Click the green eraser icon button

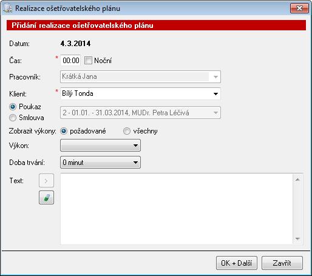click(x=46, y=197)
